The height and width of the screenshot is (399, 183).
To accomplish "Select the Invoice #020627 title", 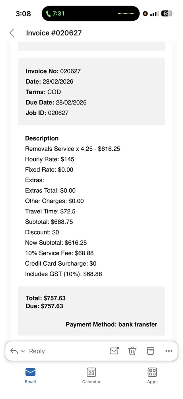I will (54, 33).
